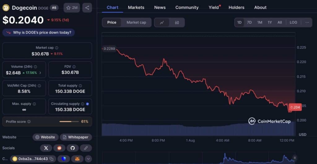The width and height of the screenshot is (317, 164).
Task: Click the Volume (24h) info icon
Action: (x=35, y=67)
